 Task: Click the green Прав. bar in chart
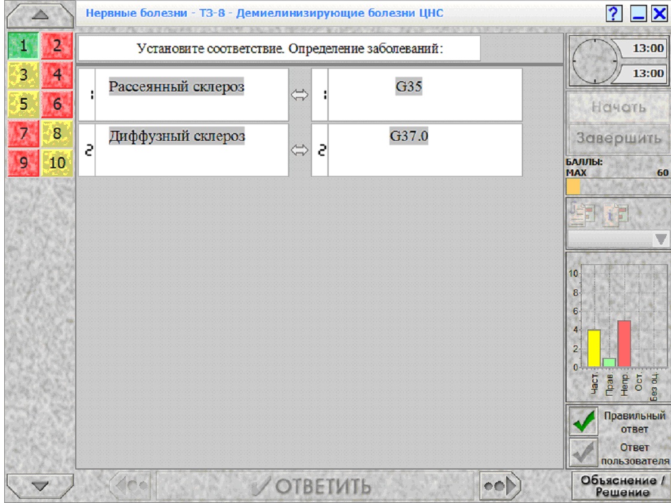609,363
